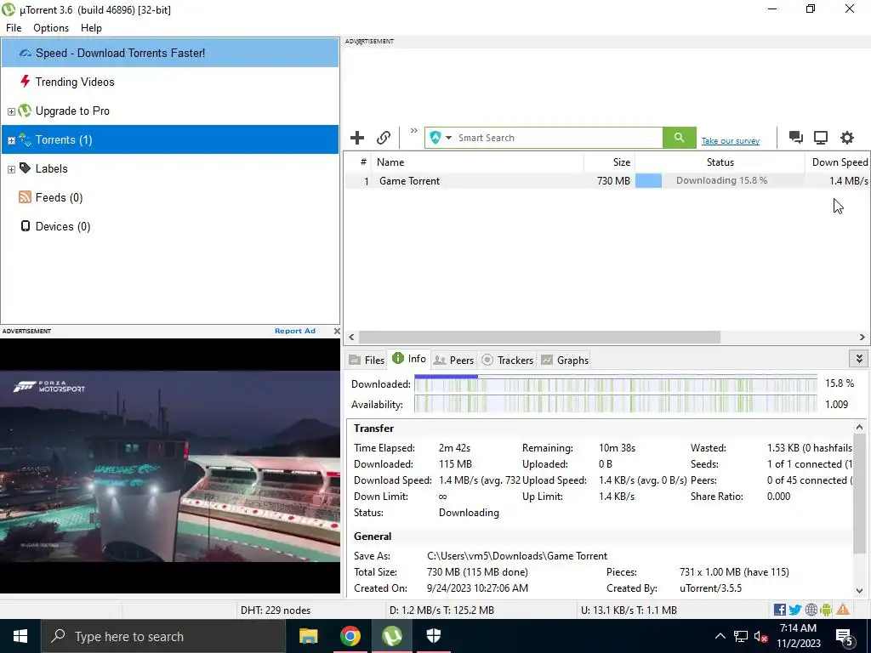Click the Forza Motorsport ad video

pyautogui.click(x=170, y=465)
